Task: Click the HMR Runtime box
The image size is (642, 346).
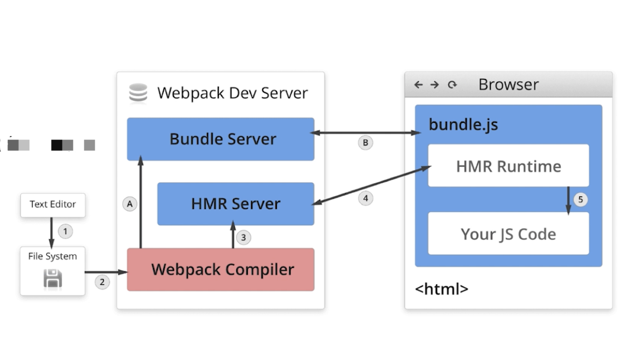Action: coord(509,166)
